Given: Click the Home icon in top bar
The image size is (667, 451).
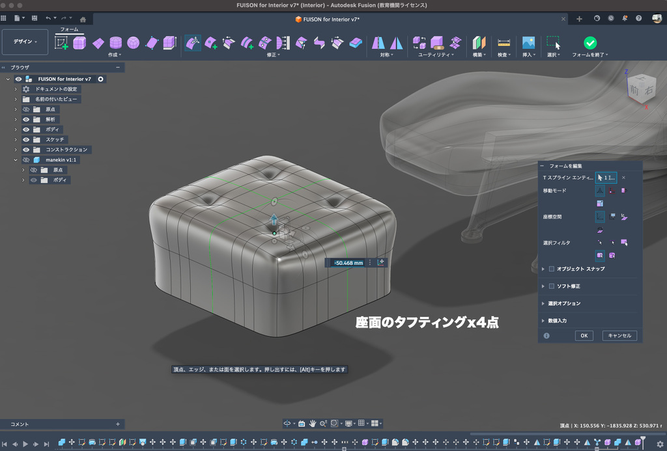Looking at the screenshot, I should (x=83, y=19).
